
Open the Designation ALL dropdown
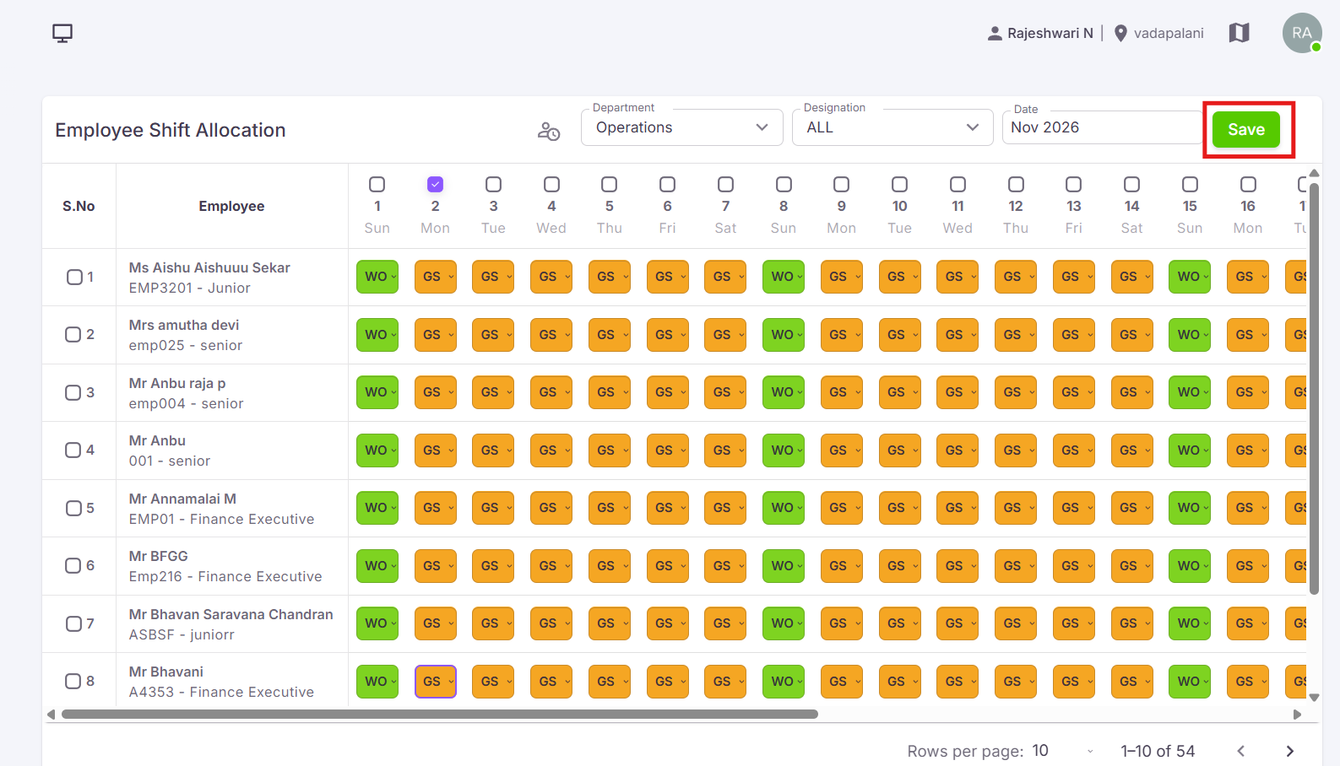click(x=892, y=127)
